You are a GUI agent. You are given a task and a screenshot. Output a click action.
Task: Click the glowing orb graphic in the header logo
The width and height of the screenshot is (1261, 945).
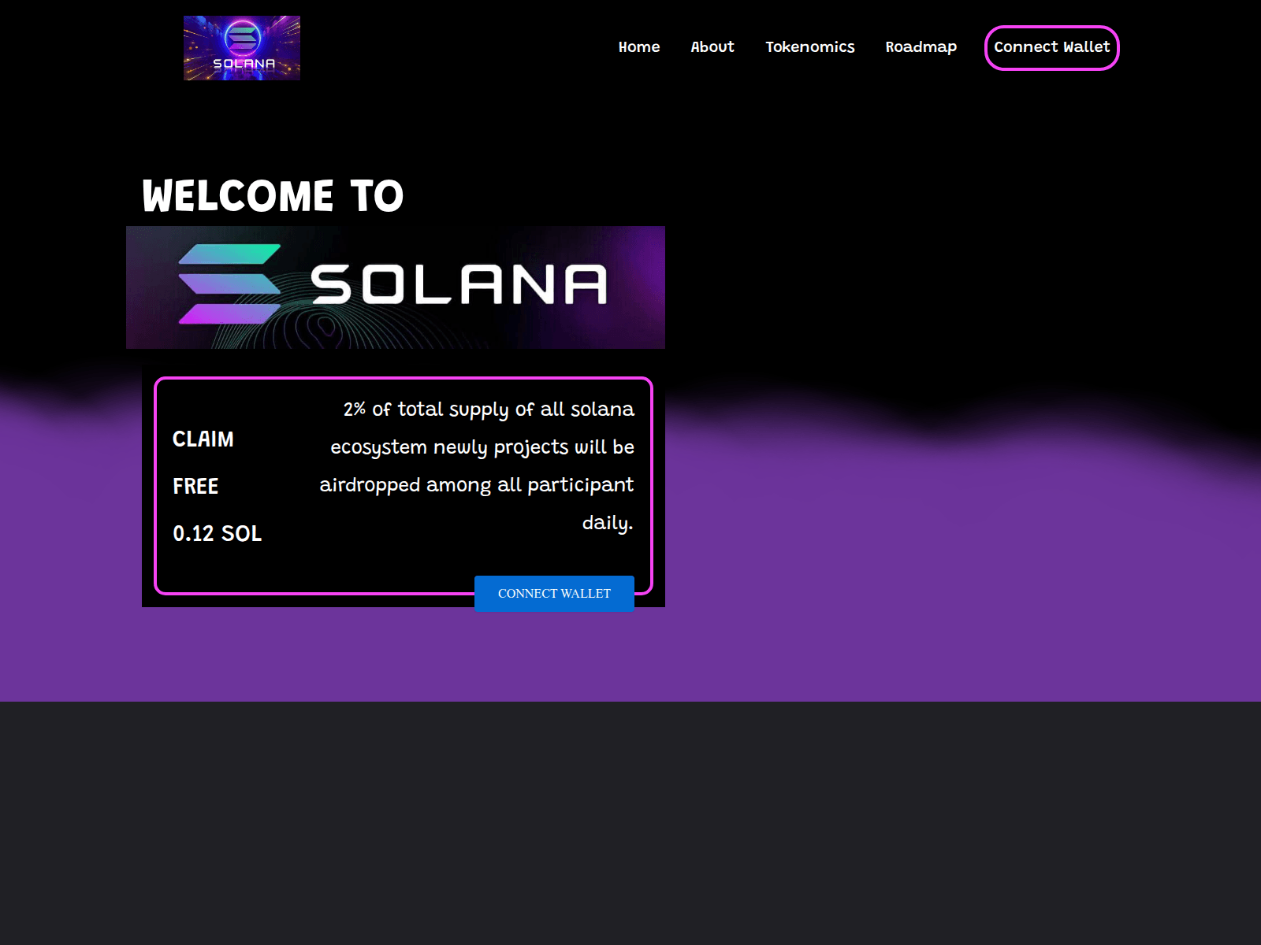coord(241,38)
